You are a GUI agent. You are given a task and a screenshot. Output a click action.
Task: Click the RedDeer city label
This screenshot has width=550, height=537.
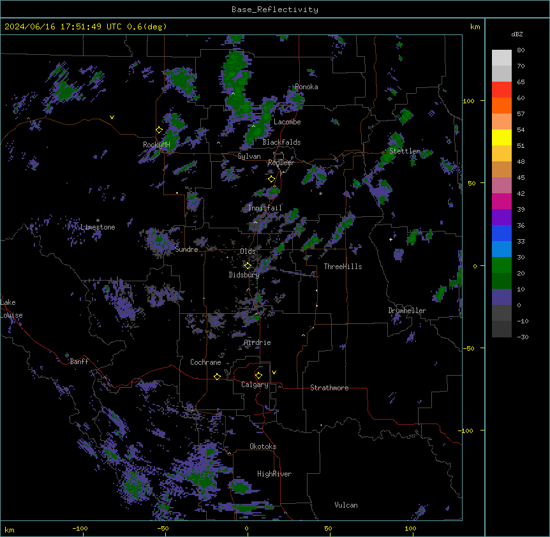(281, 163)
